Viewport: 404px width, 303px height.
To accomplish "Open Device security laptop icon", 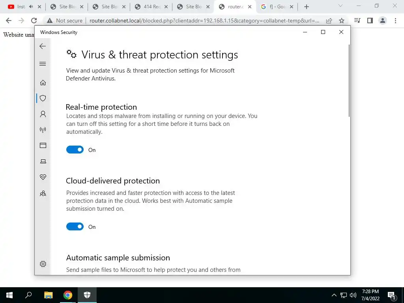I will (x=43, y=161).
